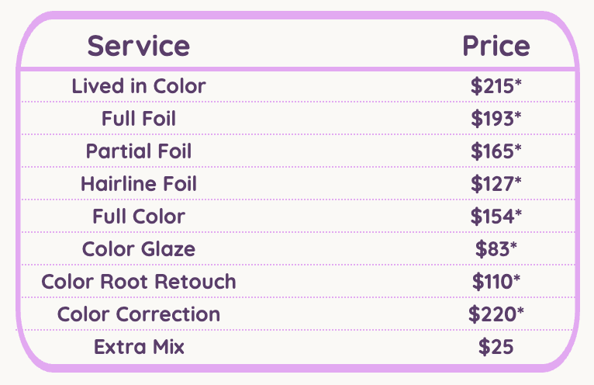Click the $165* price
Image resolution: width=594 pixels, height=385 pixels.
[x=496, y=151]
